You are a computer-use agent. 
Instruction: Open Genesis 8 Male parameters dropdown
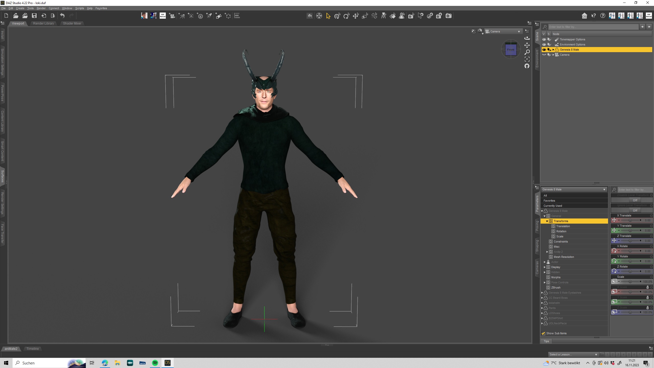point(574,189)
